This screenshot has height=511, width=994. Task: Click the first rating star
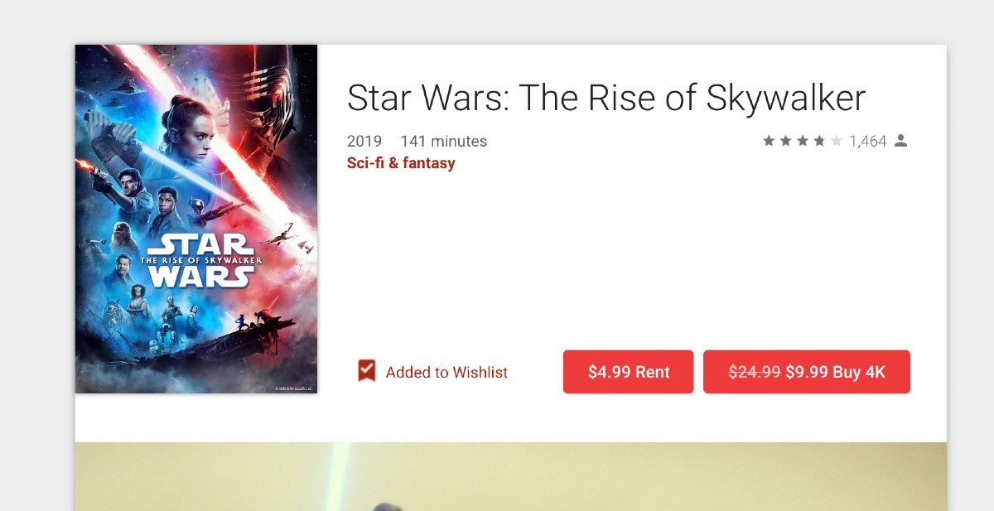click(x=769, y=142)
